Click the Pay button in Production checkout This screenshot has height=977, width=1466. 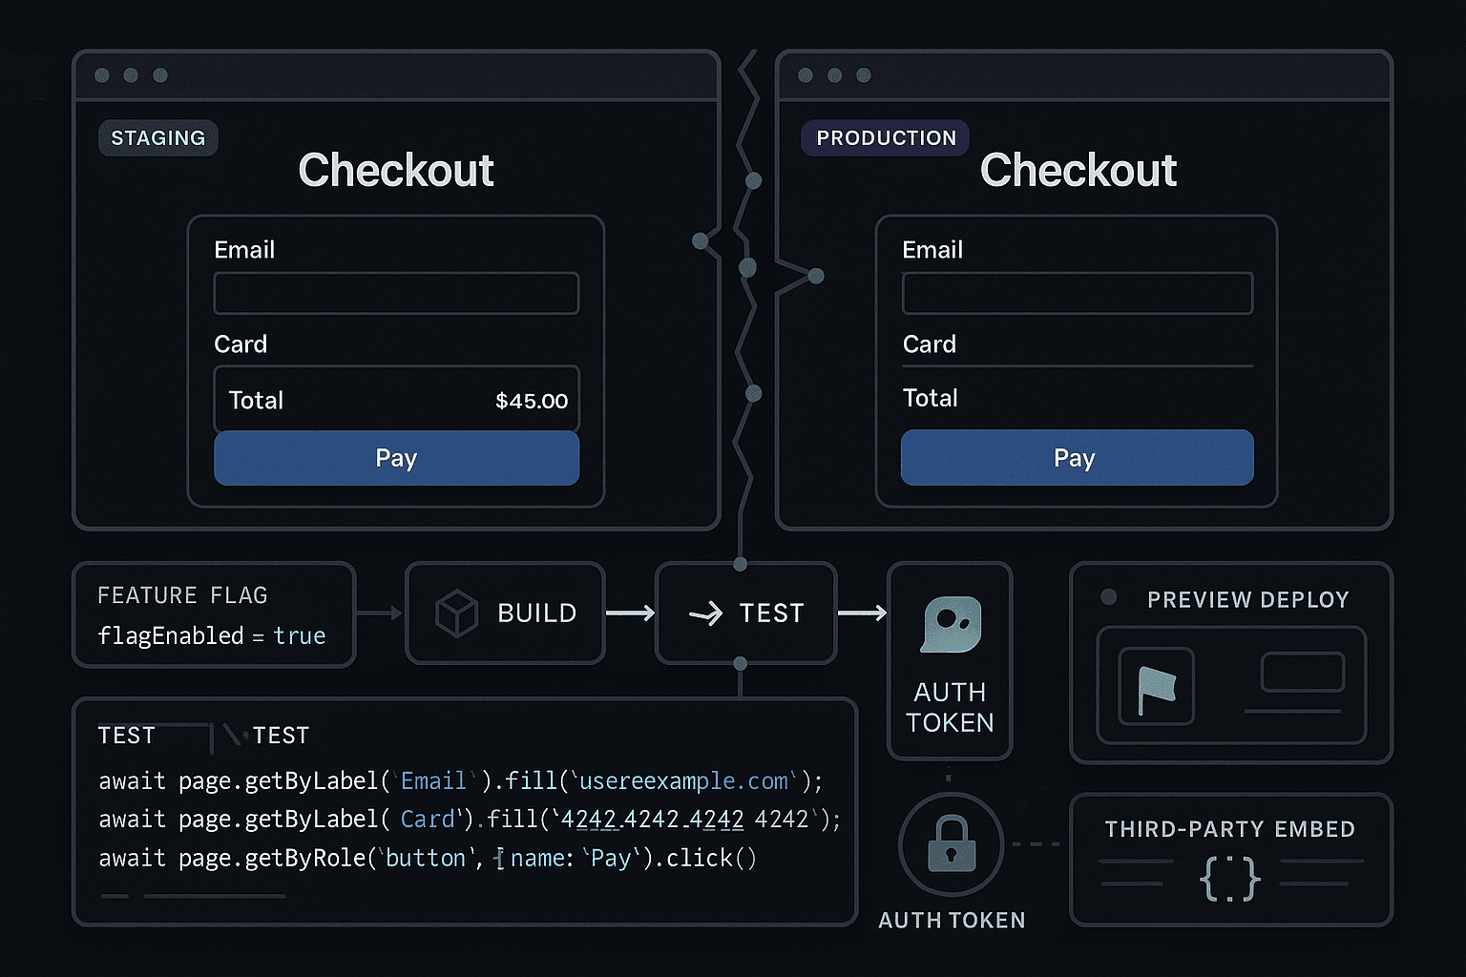1077,458
